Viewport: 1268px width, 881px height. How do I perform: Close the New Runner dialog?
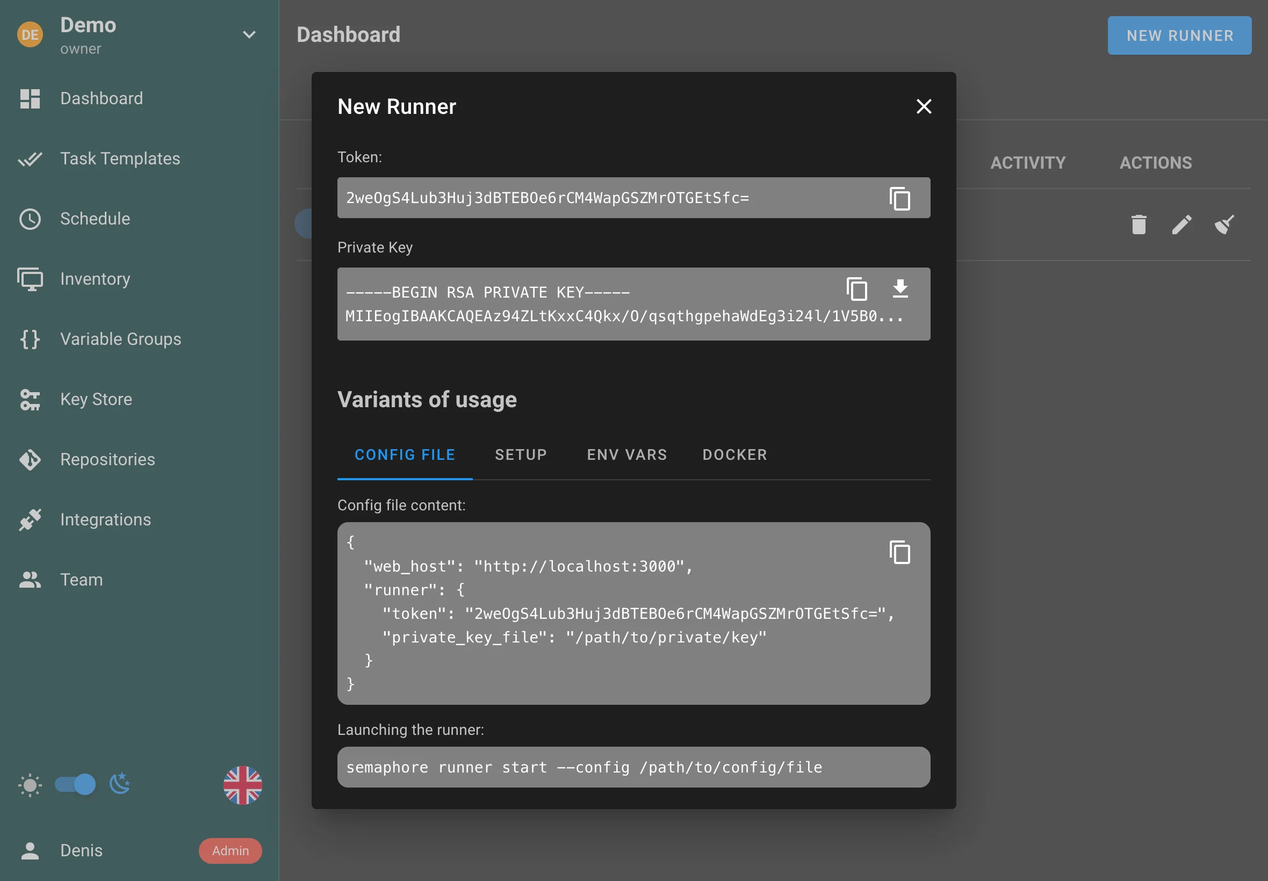pos(924,106)
